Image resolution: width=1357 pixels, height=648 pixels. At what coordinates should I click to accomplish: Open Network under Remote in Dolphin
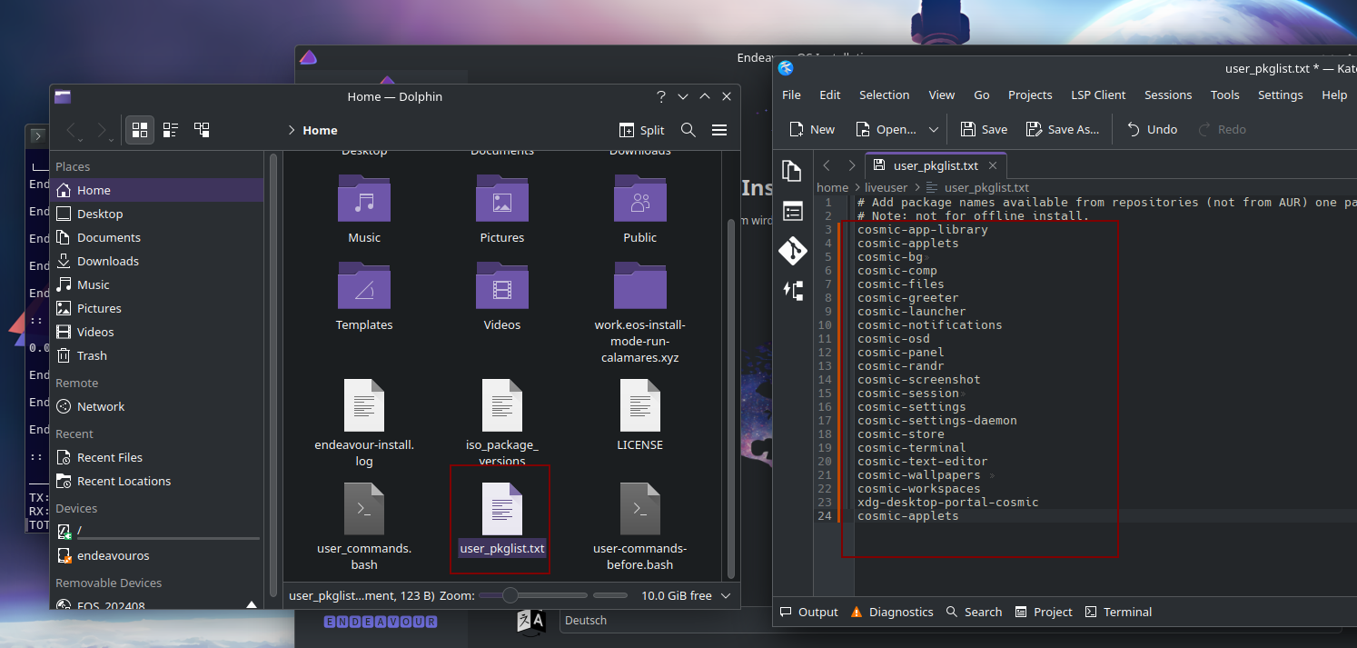157,406
